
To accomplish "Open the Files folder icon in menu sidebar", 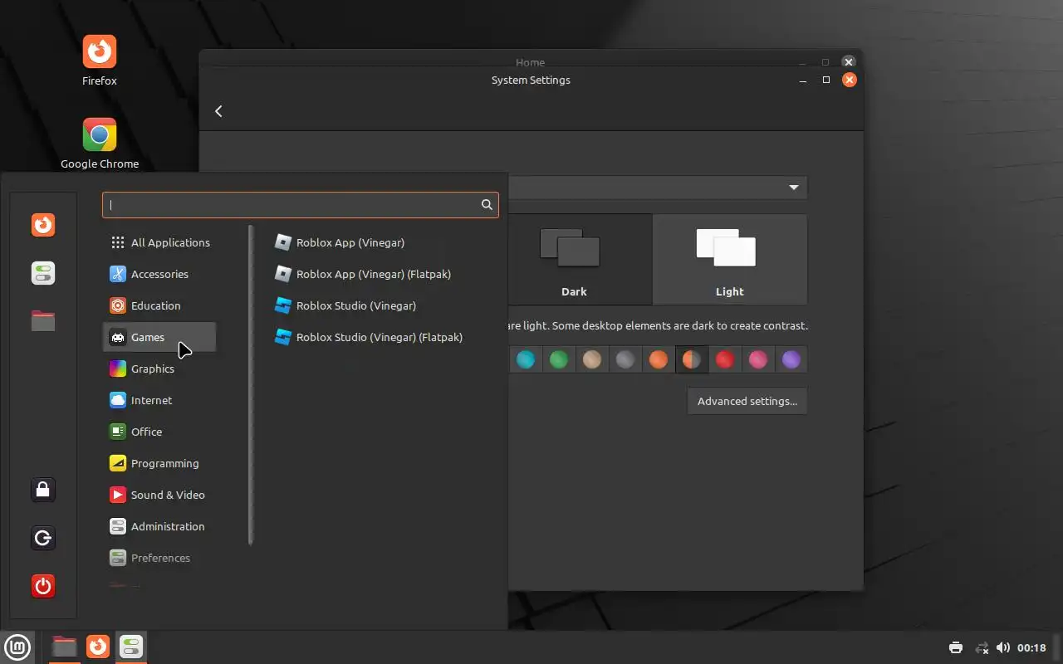I will [x=43, y=320].
